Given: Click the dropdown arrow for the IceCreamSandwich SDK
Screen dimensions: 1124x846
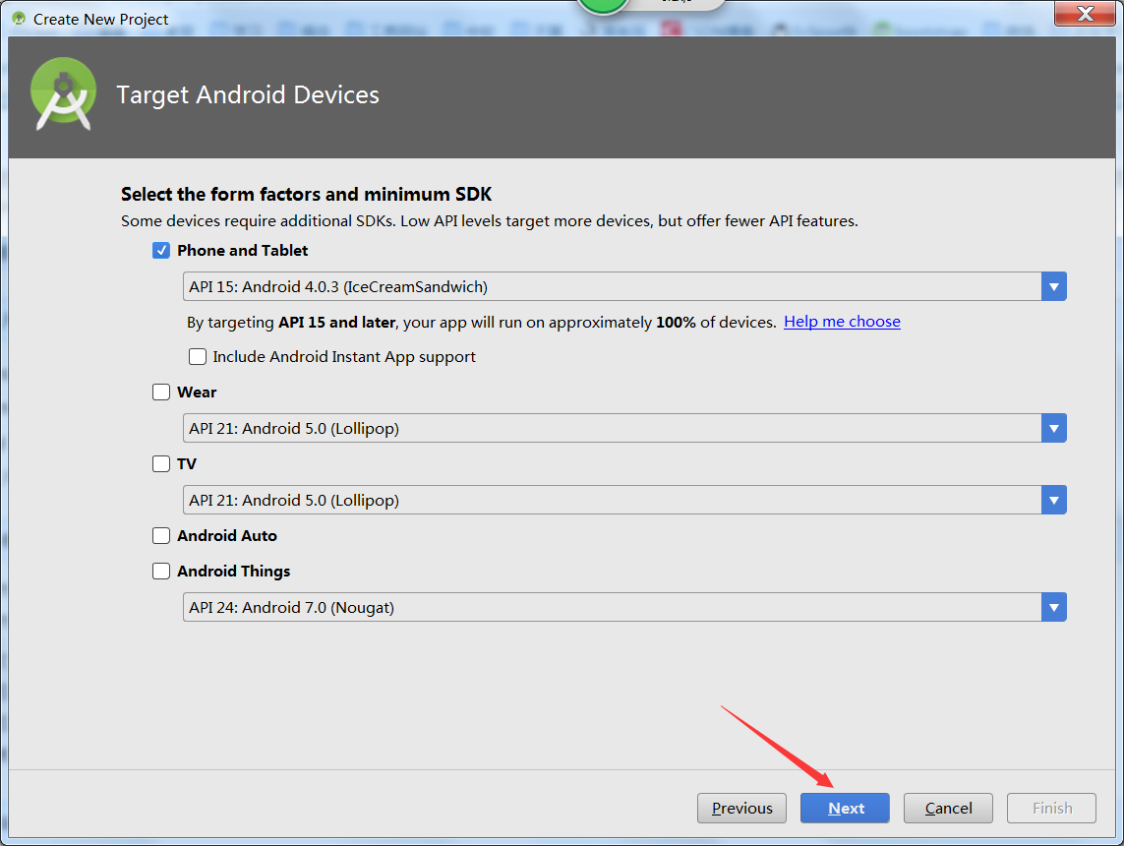Looking at the screenshot, I should click(1054, 287).
